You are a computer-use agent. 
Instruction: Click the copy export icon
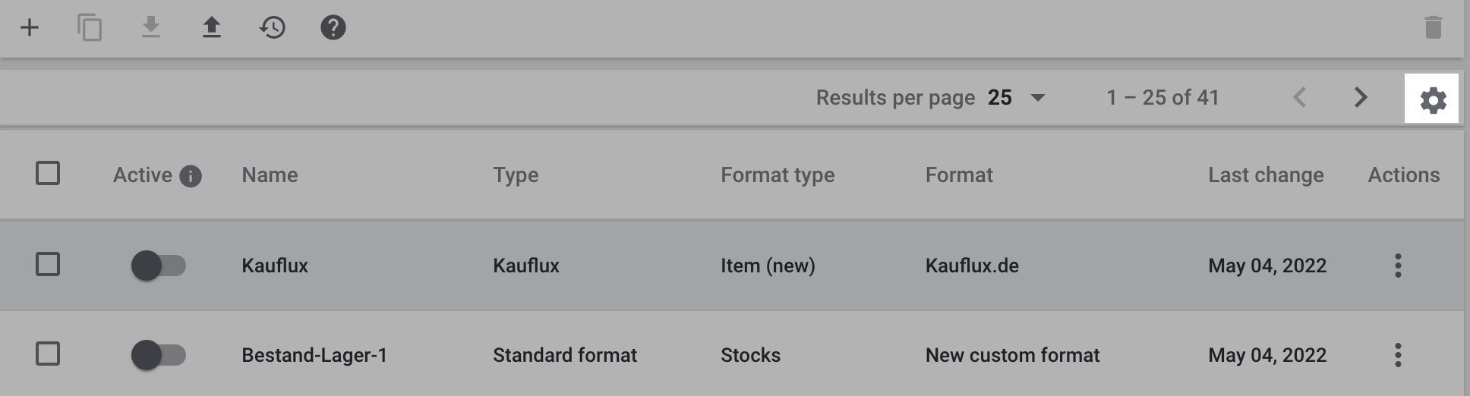pyautogui.click(x=90, y=28)
